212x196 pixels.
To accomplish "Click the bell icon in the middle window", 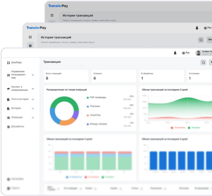I will [x=197, y=28].
